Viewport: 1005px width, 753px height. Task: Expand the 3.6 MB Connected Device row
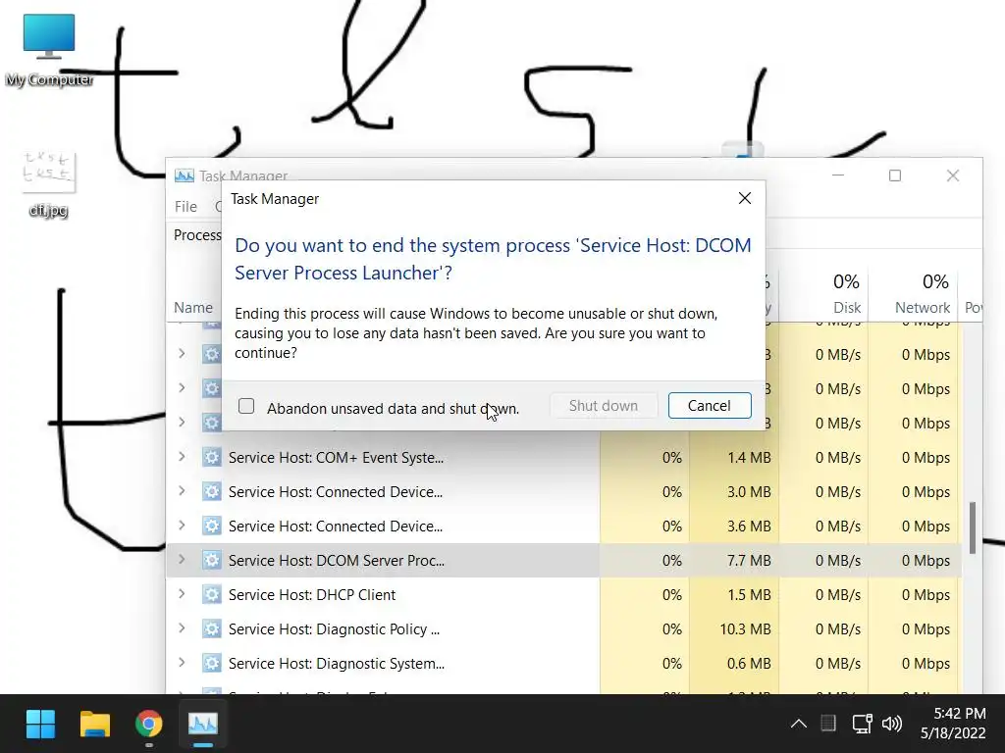(182, 526)
